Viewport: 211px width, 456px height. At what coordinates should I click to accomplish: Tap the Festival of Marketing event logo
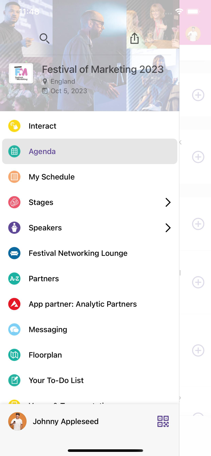pyautogui.click(x=21, y=73)
